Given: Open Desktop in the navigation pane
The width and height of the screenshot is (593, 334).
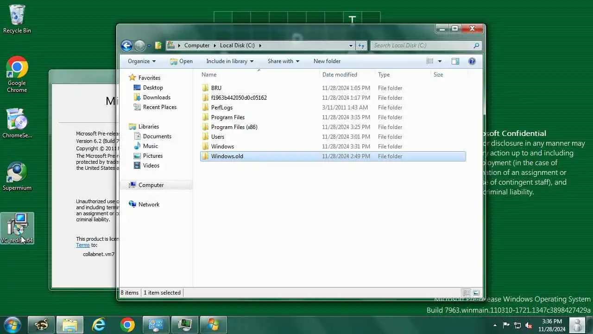Looking at the screenshot, I should (x=153, y=88).
